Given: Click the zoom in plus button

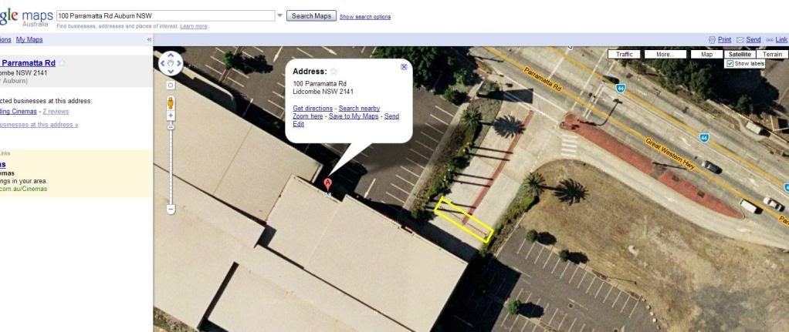Looking at the screenshot, I should pyautogui.click(x=171, y=116).
